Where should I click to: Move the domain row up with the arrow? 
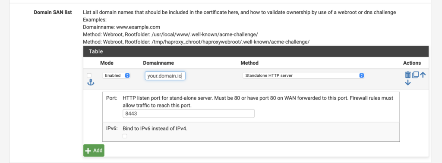[423, 75]
